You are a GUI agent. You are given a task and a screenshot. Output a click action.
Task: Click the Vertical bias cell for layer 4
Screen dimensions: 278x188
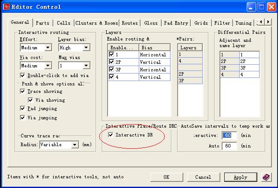pyautogui.click(x=155, y=77)
